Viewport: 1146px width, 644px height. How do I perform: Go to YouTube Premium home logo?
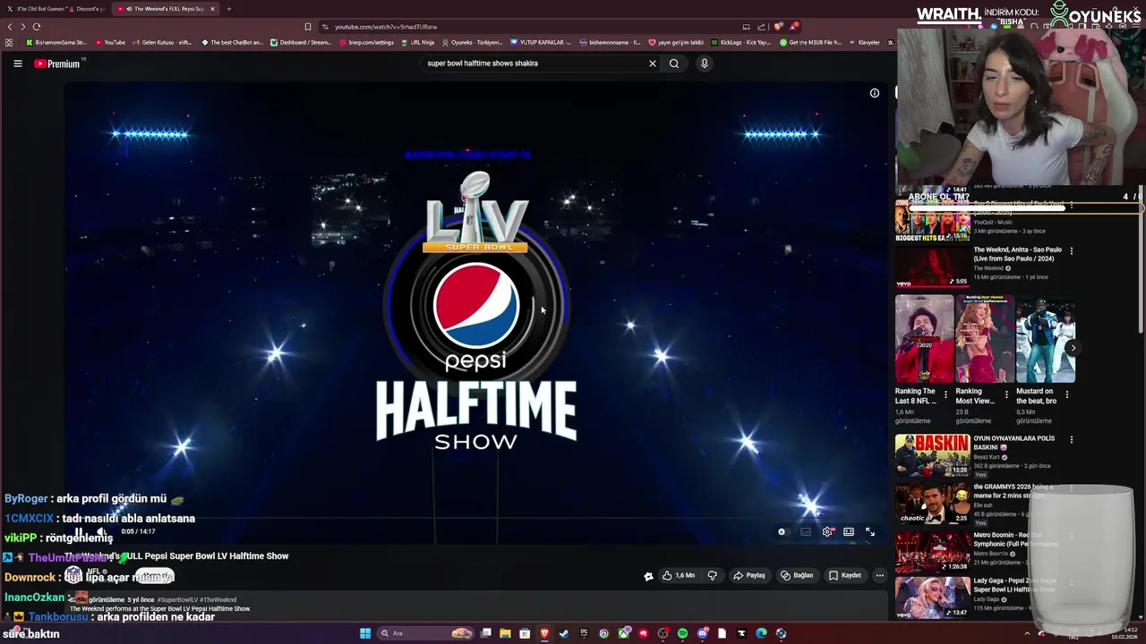coord(57,64)
